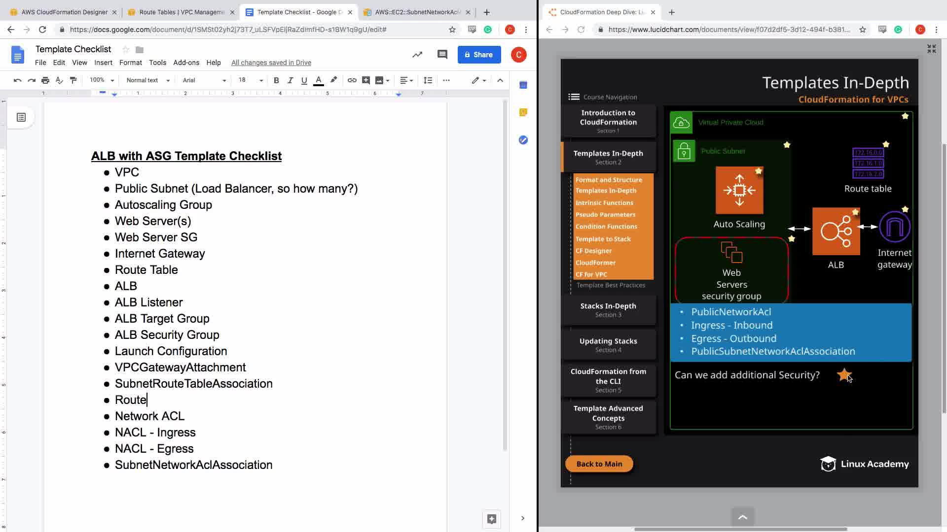Open the text color picker
Screen dimensions: 947x532
click(x=319, y=80)
